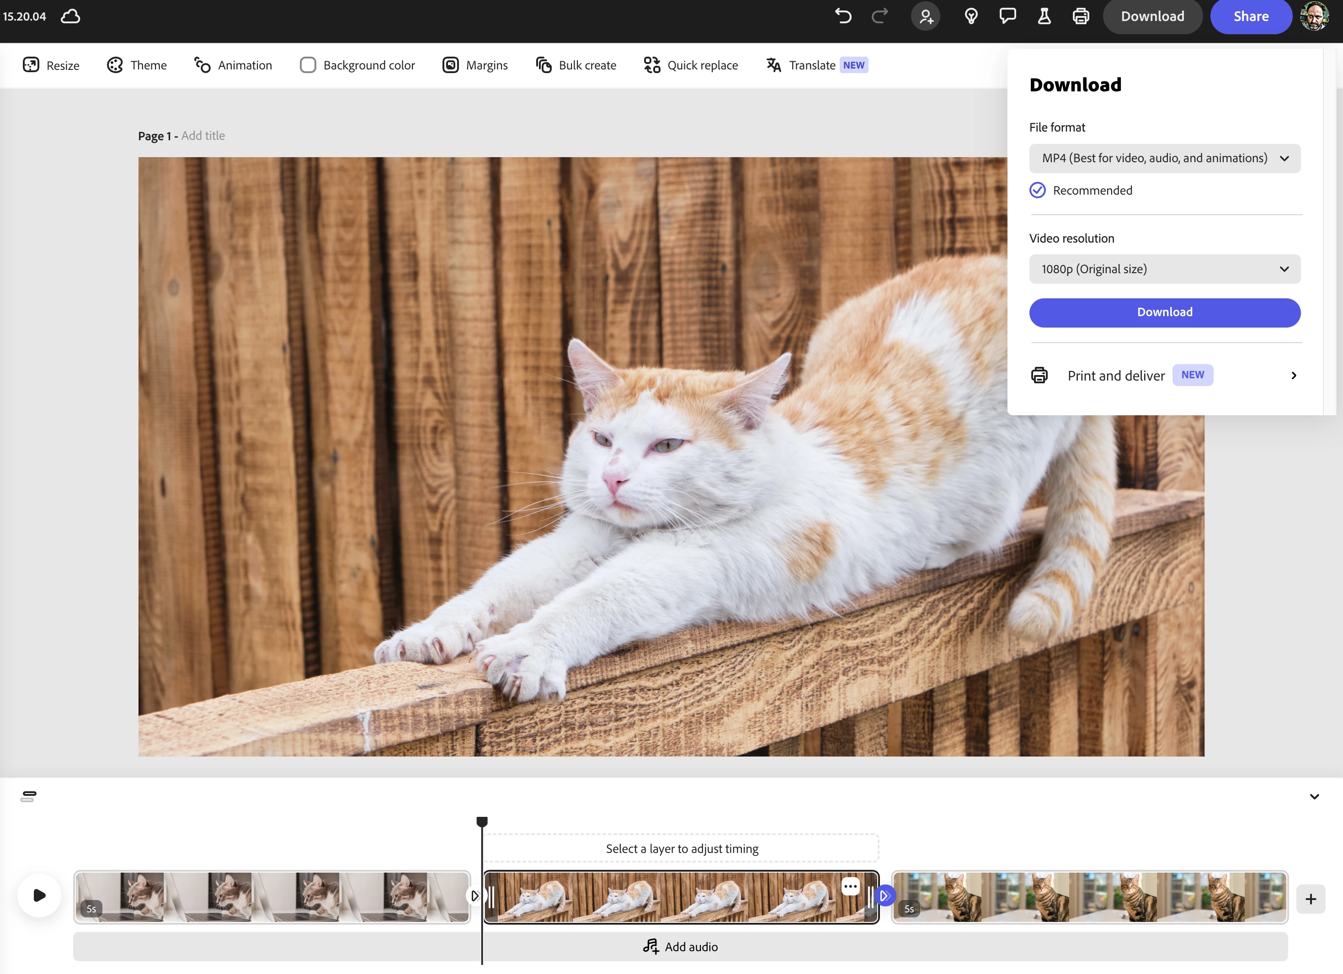This screenshot has height=974, width=1343.
Task: Collapse the timeline with chevron
Action: tap(1314, 796)
